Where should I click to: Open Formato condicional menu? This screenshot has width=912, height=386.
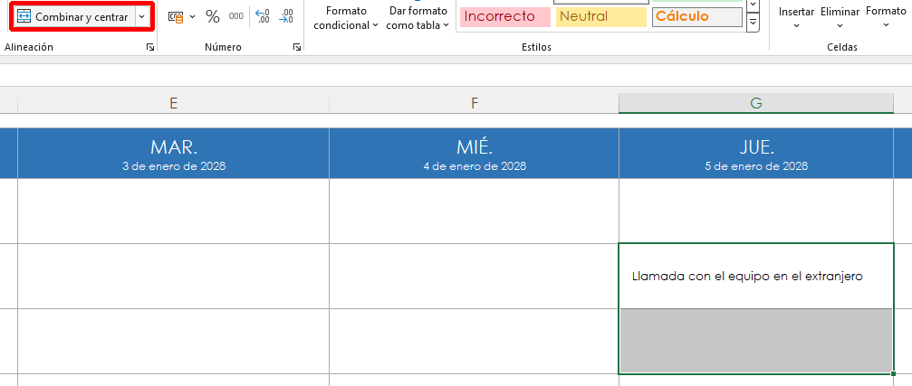point(346,18)
